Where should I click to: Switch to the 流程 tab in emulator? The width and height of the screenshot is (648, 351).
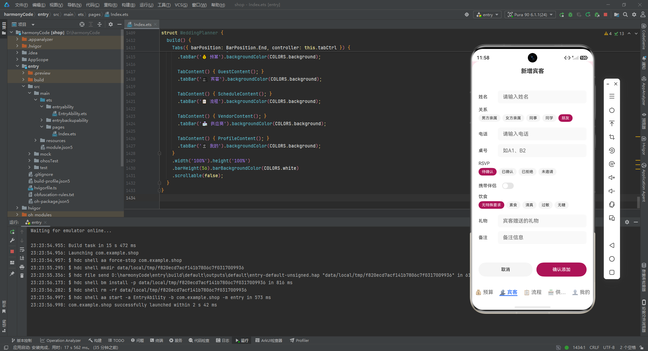[x=533, y=292]
